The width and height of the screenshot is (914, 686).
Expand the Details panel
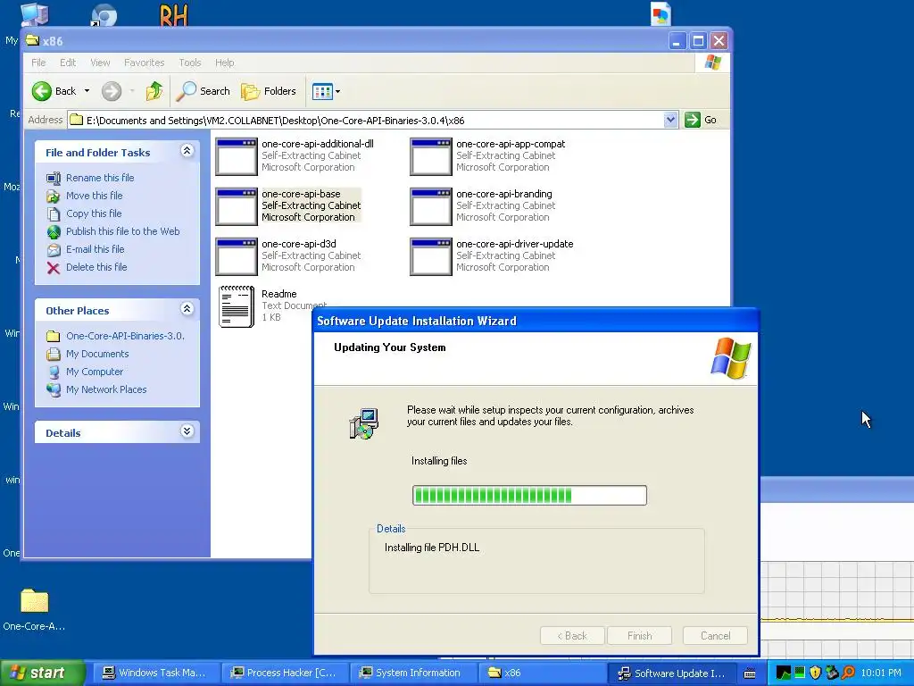[187, 431]
